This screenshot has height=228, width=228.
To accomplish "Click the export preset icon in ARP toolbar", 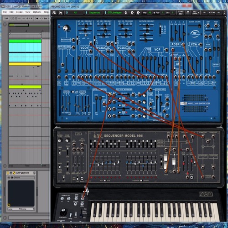I will [x=138, y=13].
